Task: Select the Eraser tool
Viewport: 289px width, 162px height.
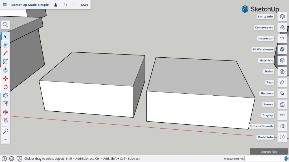Action: (x=5, y=45)
